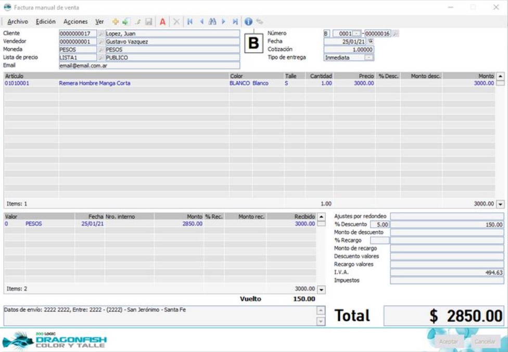Click the yellow plus New record icon

[115, 22]
